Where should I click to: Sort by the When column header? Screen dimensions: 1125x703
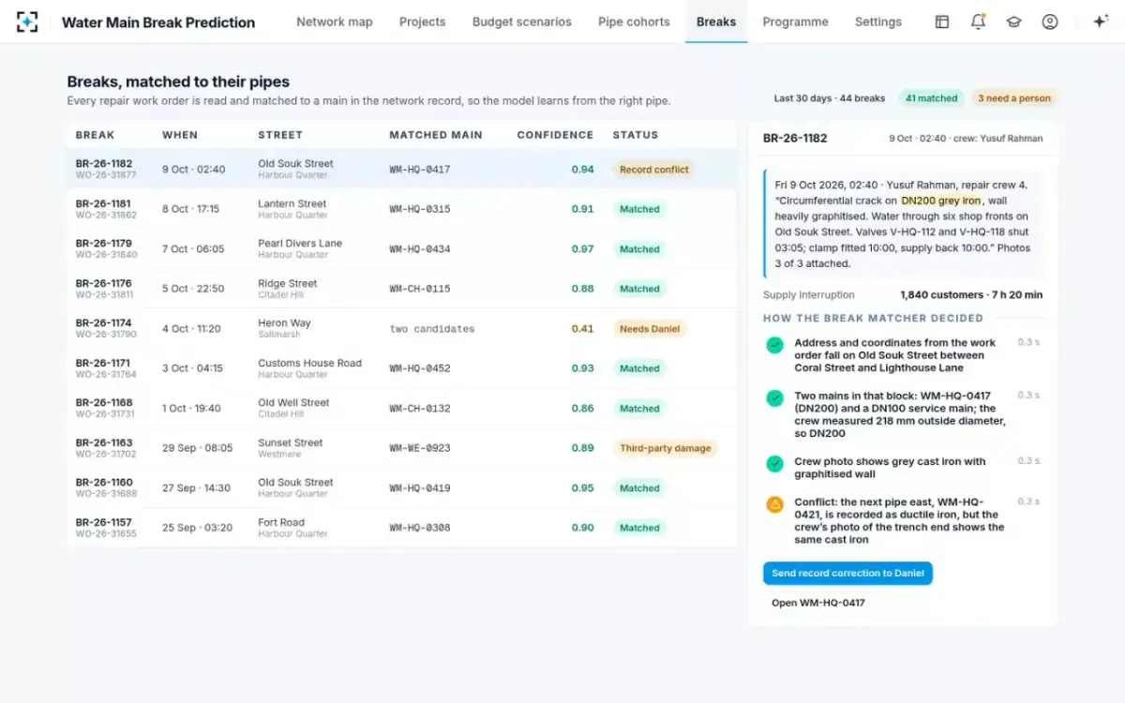point(180,135)
